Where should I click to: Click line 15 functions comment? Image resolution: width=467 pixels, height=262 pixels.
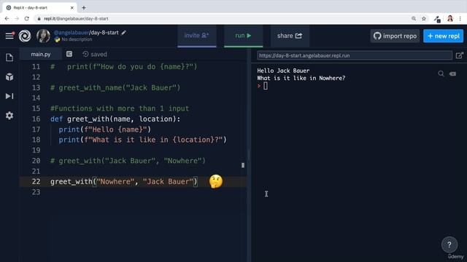120,108
